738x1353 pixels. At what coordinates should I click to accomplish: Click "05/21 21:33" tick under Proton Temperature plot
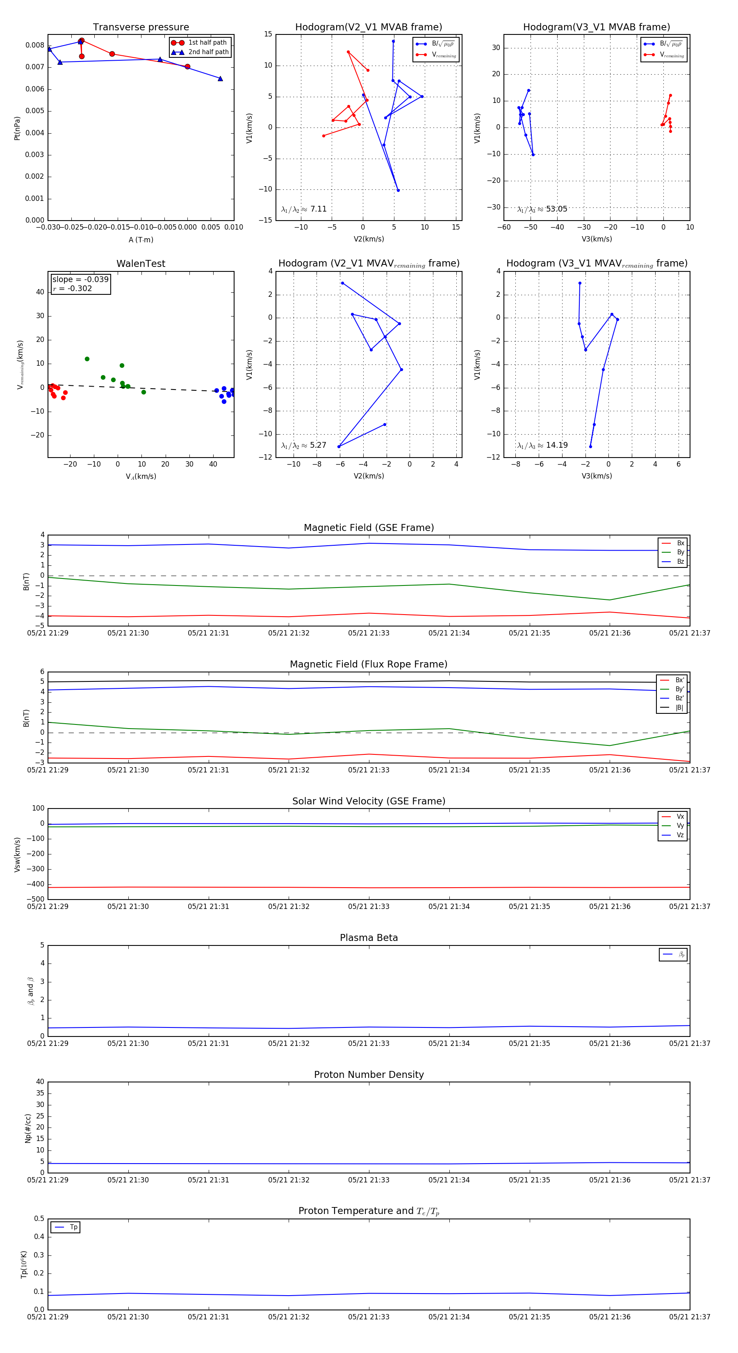pos(369,1317)
